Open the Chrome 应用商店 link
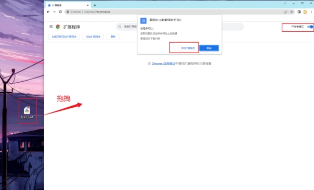Screen dimensions: 314x190 point(163,64)
